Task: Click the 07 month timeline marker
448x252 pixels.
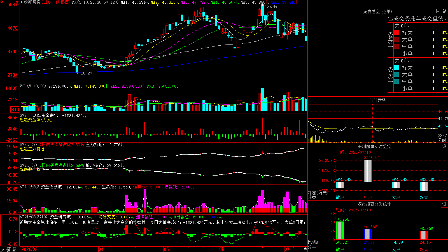Action: coord(287,249)
